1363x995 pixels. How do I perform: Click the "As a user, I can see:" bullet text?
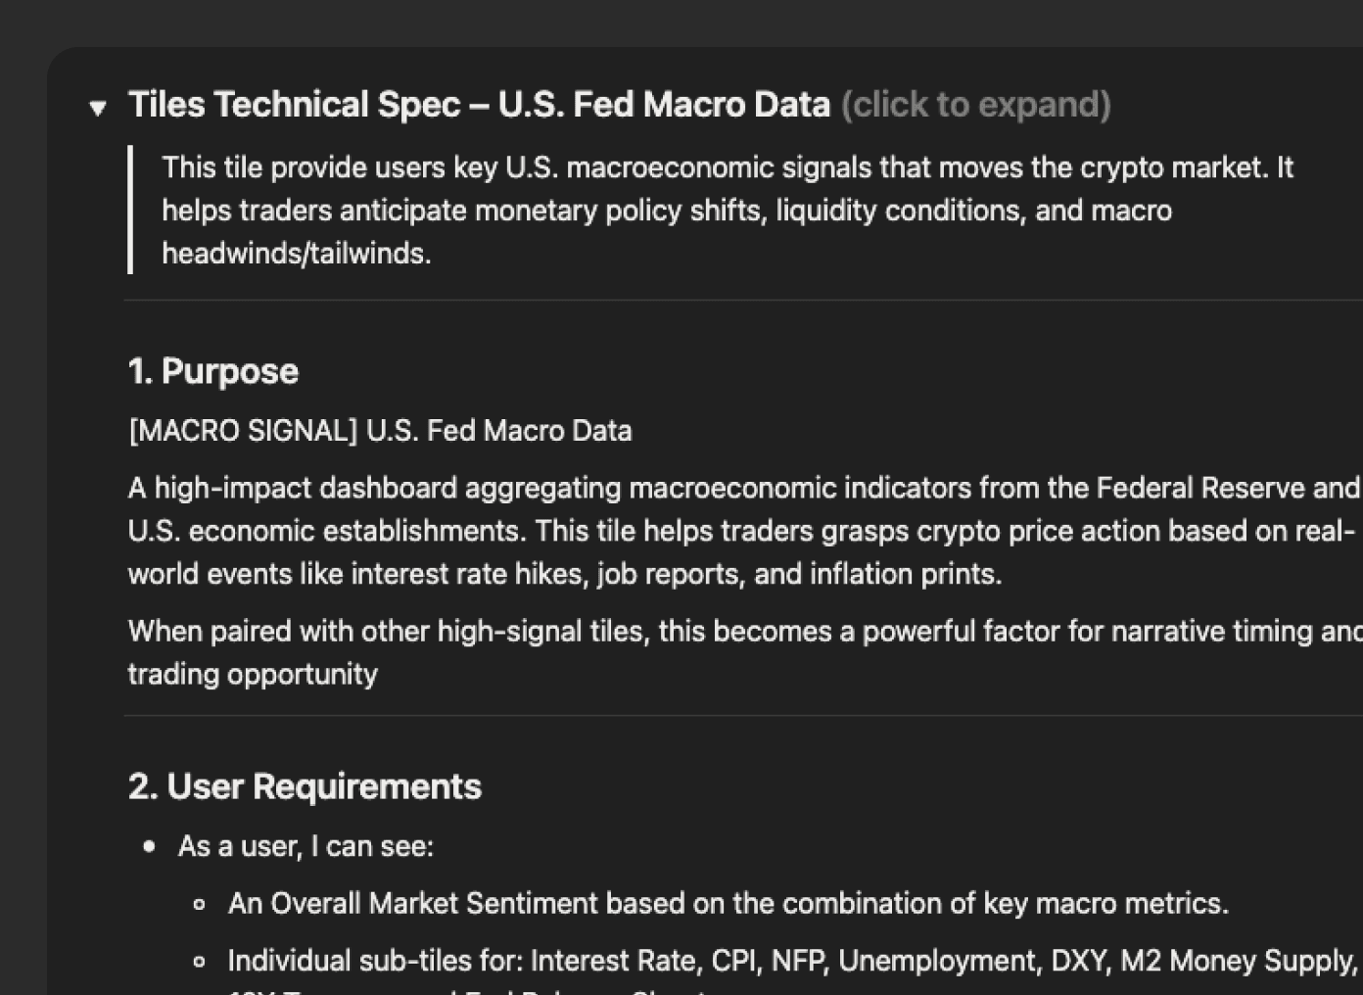pyautogui.click(x=305, y=846)
